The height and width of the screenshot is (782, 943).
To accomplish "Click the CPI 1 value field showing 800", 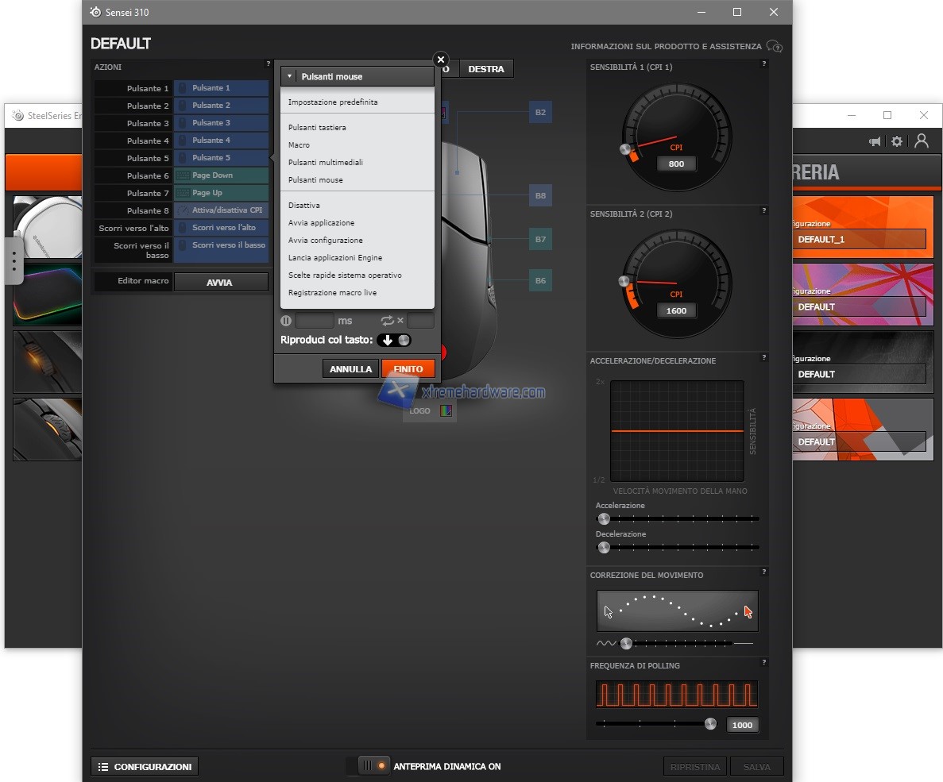I will tap(676, 164).
